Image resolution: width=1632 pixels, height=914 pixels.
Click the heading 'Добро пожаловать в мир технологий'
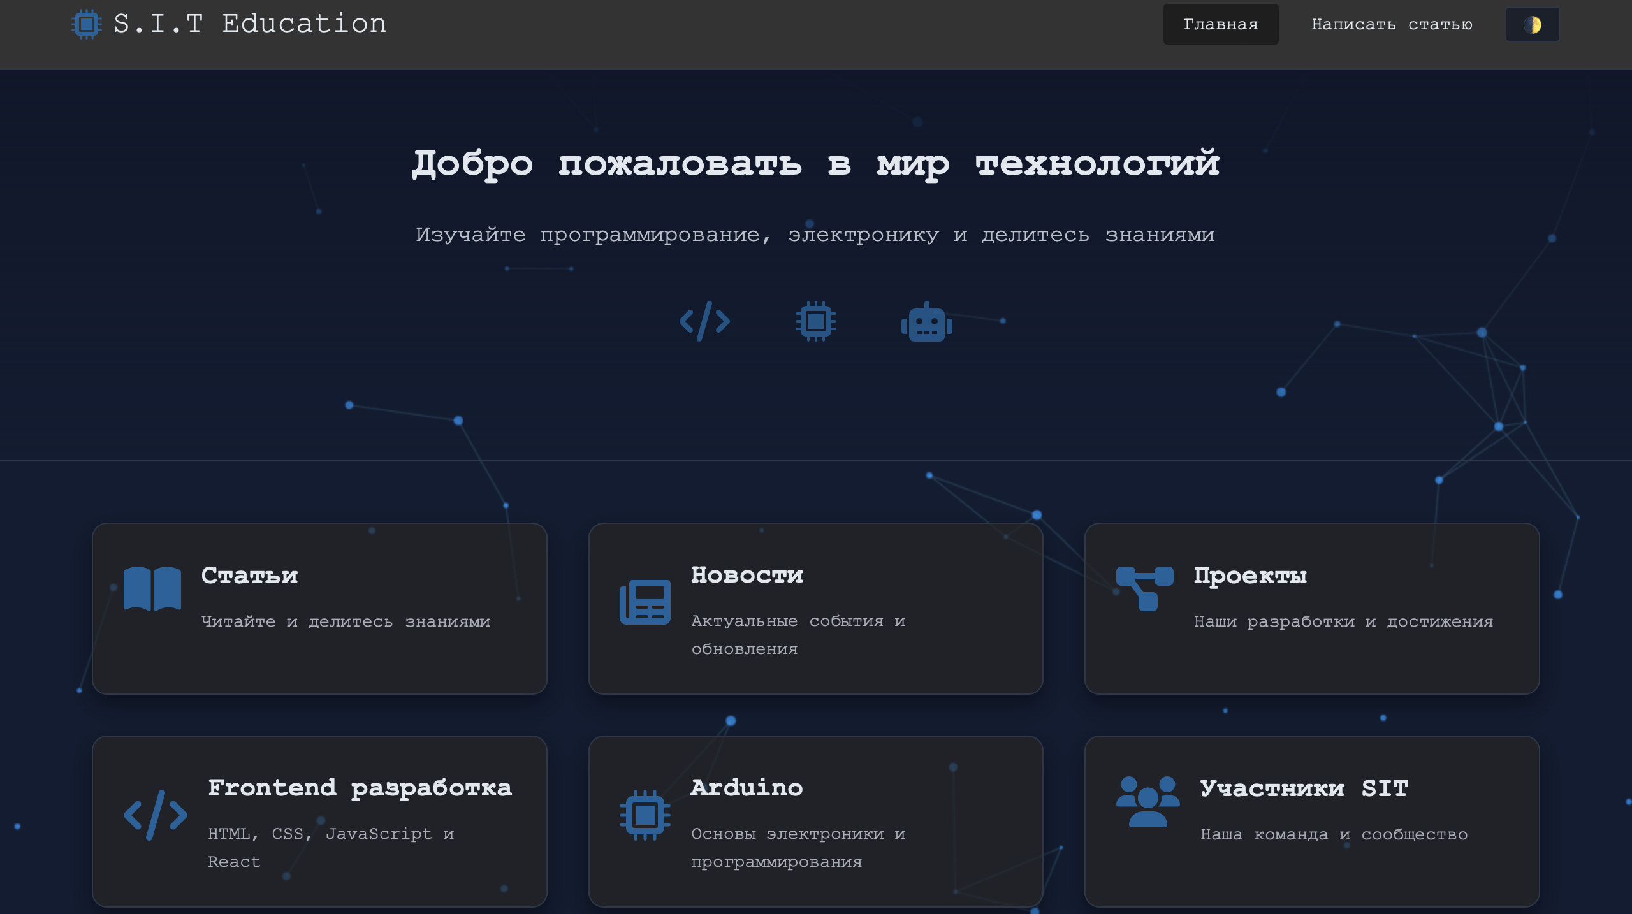[815, 164]
